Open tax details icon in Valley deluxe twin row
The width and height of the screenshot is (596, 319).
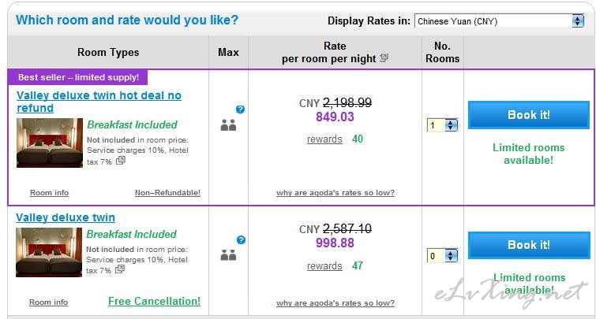click(120, 269)
